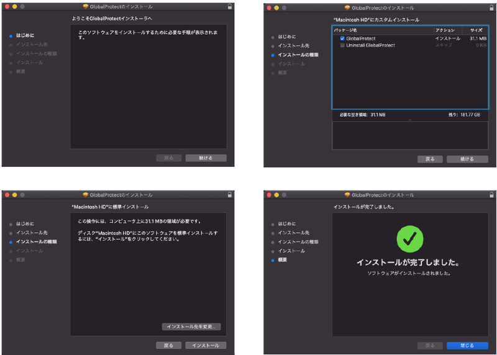The image size is (497, 355).
Task: Click the package icon in the completed window title
Action: pyautogui.click(x=347, y=195)
